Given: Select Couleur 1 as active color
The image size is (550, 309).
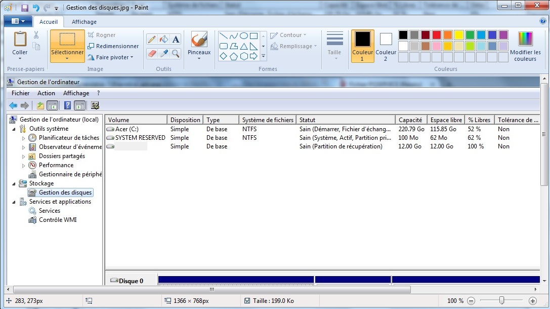Looking at the screenshot, I should (362, 46).
